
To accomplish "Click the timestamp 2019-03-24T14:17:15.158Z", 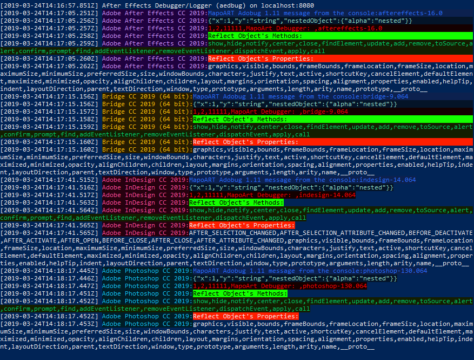I will point(49,119).
